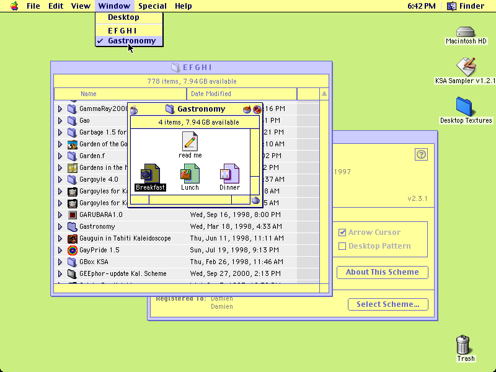Expand the GEEphor-update Kal. Scheme triangle
The height and width of the screenshot is (372, 496).
pyautogui.click(x=60, y=273)
